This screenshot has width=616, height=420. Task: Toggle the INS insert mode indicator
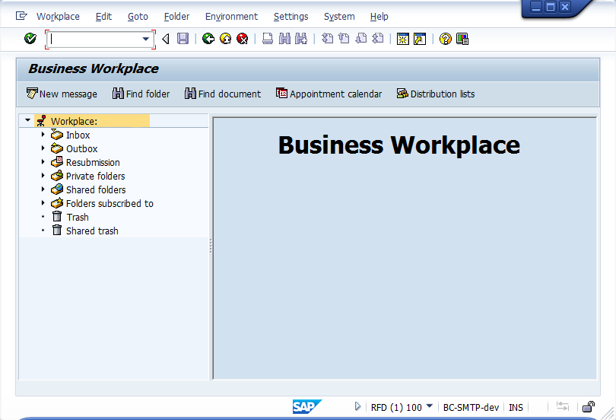pyautogui.click(x=516, y=407)
